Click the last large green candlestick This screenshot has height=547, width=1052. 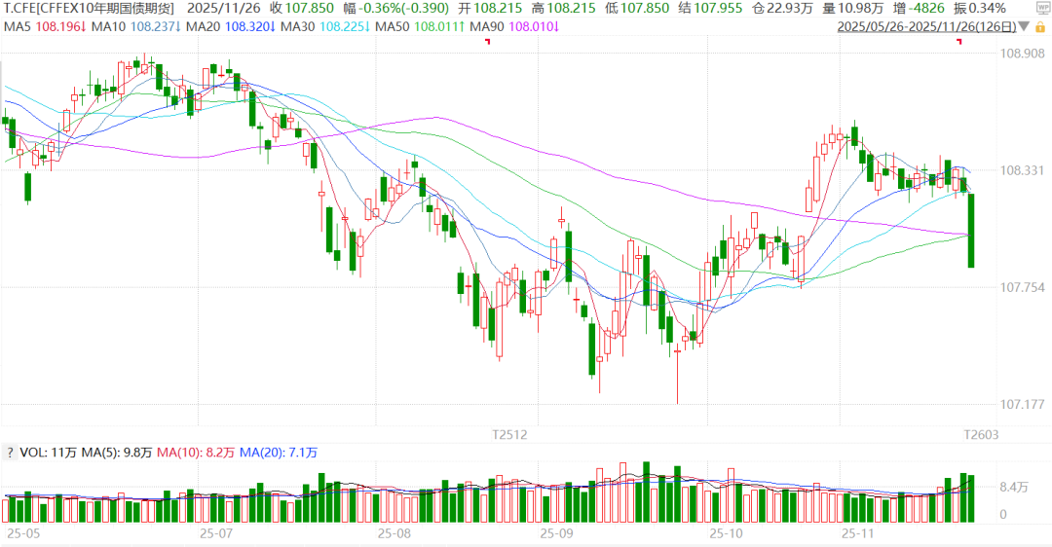tap(971, 230)
